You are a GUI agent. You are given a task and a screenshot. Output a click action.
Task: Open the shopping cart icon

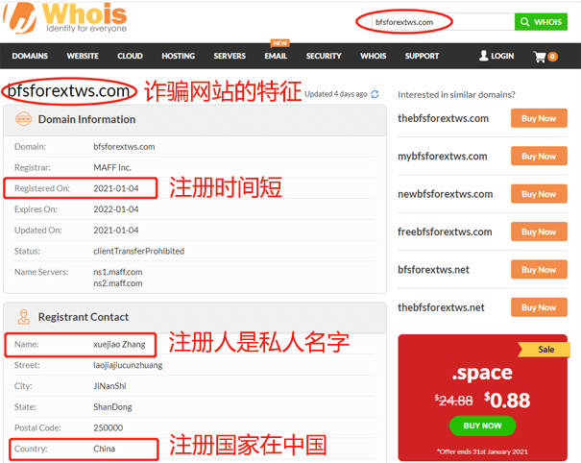click(x=540, y=57)
